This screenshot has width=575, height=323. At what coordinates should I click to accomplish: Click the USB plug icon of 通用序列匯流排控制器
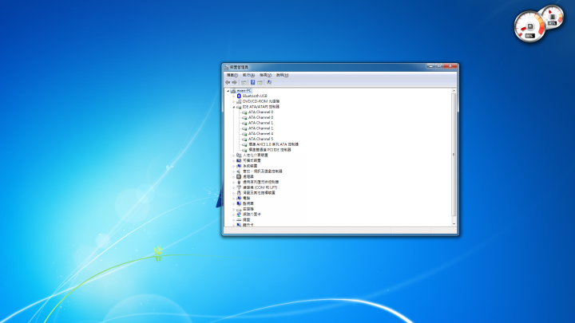click(x=239, y=182)
